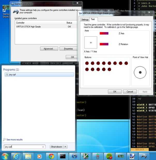Click the Point of View Hat indicator
This screenshot has height=160, width=156.
tap(140, 72)
